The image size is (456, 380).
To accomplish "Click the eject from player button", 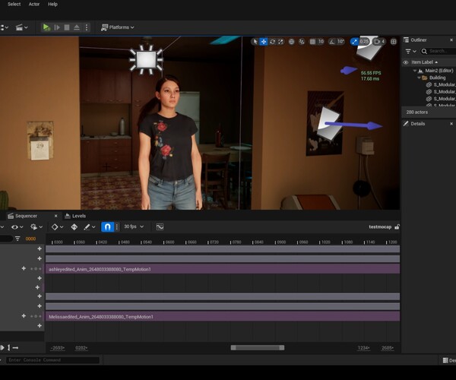I will 77,27.
